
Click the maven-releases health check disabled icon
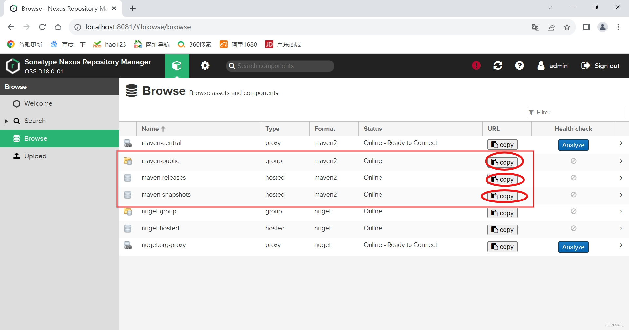(573, 178)
